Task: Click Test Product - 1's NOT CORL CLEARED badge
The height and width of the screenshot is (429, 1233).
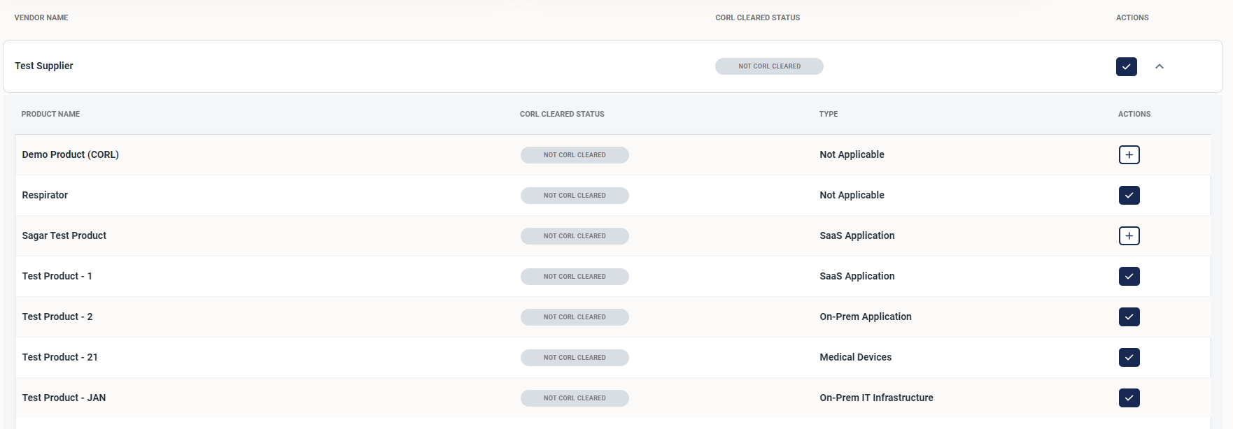Action: (x=575, y=277)
